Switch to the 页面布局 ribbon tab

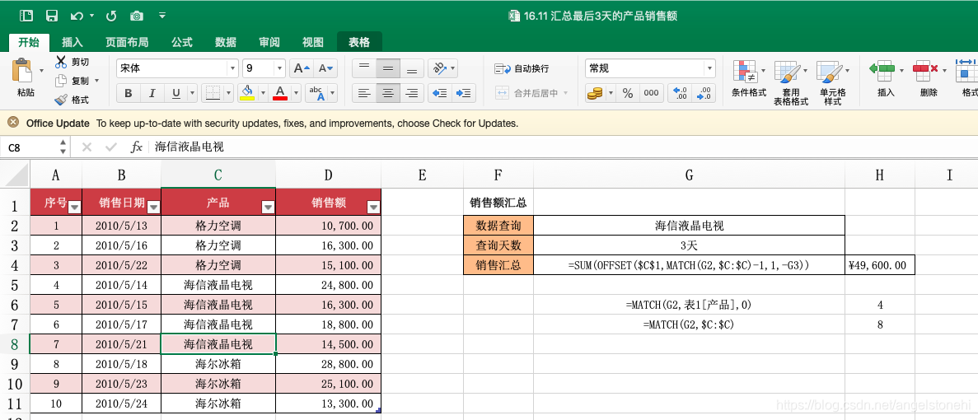point(127,42)
